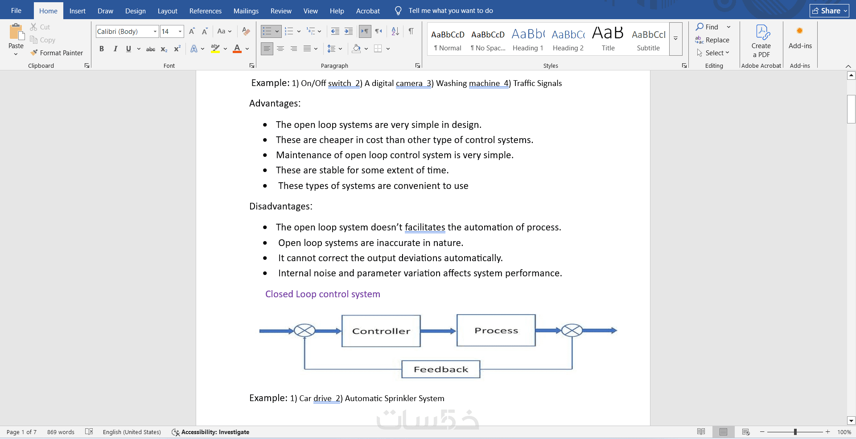
Task: Zoom out with the minus button
Action: [x=762, y=432]
